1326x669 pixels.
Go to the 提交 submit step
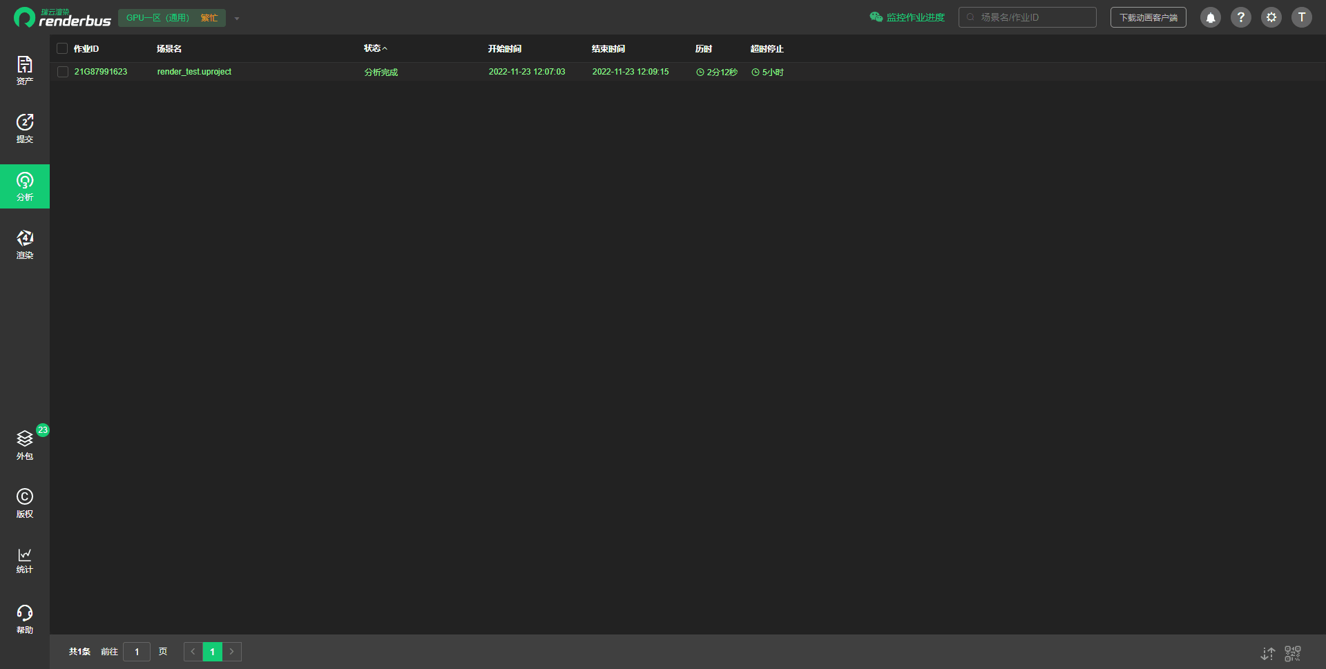coord(25,128)
